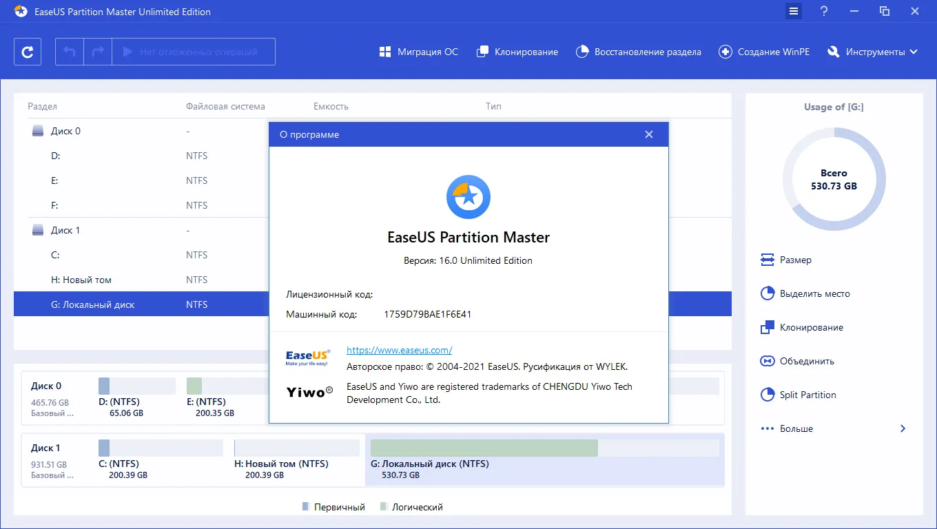937x529 pixels.
Task: Click the EaseUS brand logo in dialog footer
Action: tap(308, 357)
